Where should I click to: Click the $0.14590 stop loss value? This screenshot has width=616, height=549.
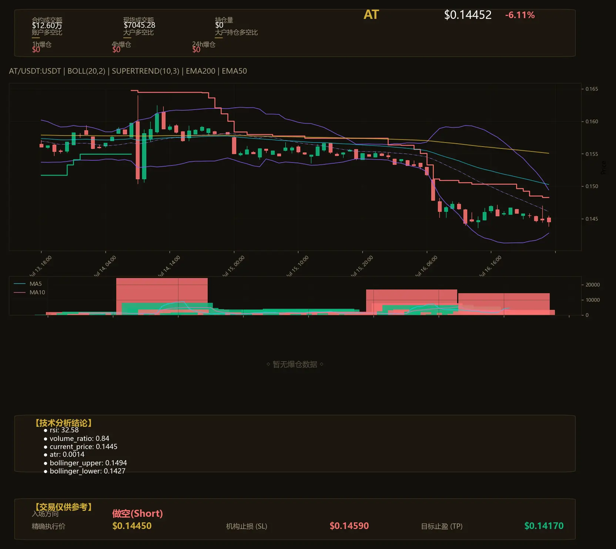pos(349,526)
